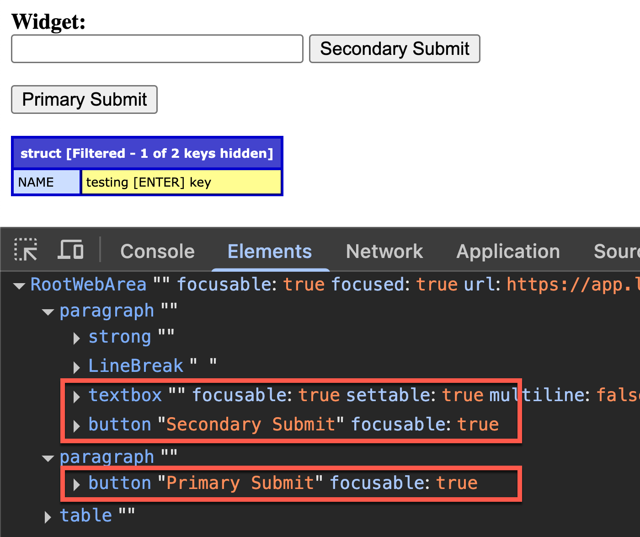Switch to the Console tab
The height and width of the screenshot is (537, 640).
(x=157, y=251)
